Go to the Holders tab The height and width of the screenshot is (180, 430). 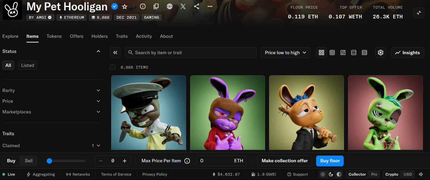pyautogui.click(x=99, y=36)
